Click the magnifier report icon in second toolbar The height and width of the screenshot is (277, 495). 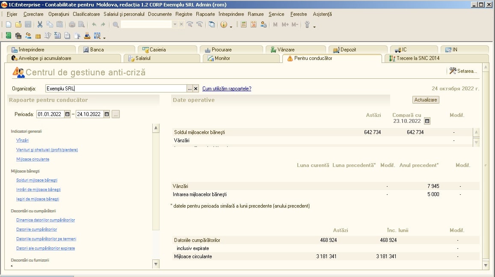(x=97, y=36)
